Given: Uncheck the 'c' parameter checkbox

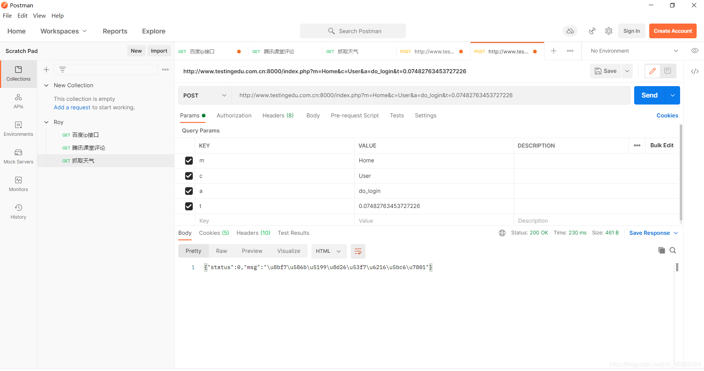Looking at the screenshot, I should pos(189,176).
